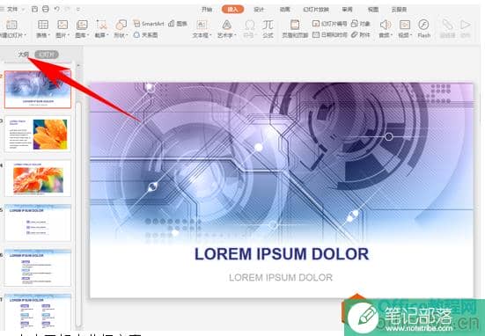Viewport: 485px width, 336px height.
Task: Click the Header and Footer (页眉和页脚) icon
Action: point(295,28)
